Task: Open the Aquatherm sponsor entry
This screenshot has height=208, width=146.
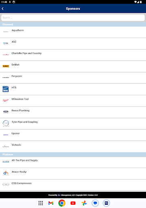Action: [x=73, y=32]
